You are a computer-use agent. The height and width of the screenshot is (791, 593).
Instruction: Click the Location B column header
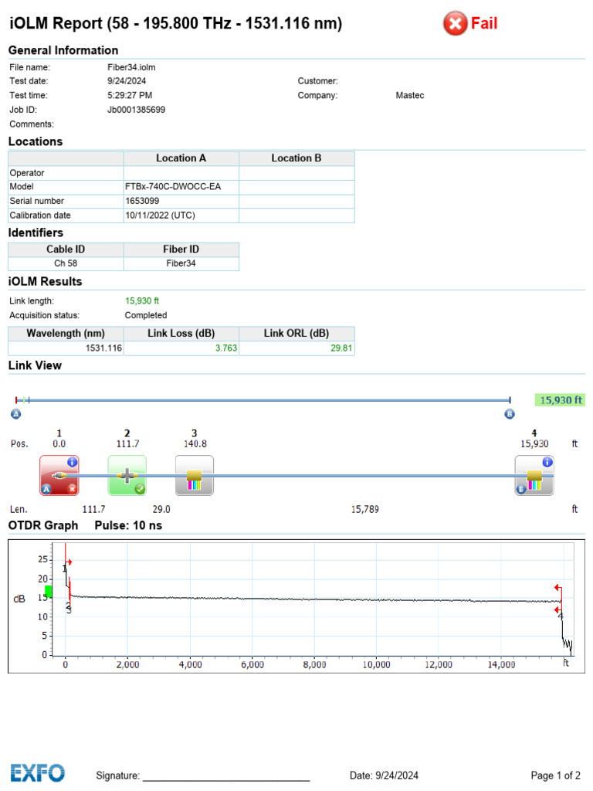tap(296, 158)
